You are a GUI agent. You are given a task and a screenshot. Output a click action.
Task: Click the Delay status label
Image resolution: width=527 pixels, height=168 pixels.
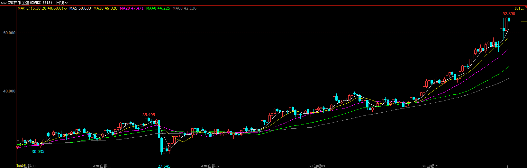(519, 9)
